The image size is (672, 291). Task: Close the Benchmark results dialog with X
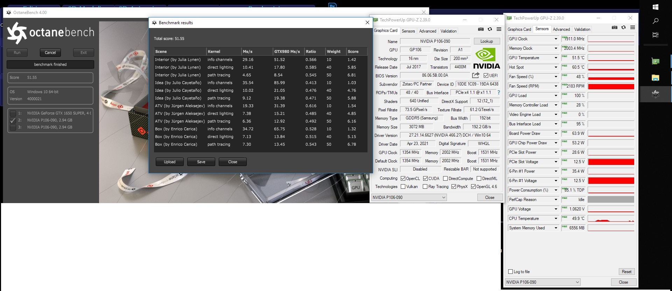(x=367, y=22)
